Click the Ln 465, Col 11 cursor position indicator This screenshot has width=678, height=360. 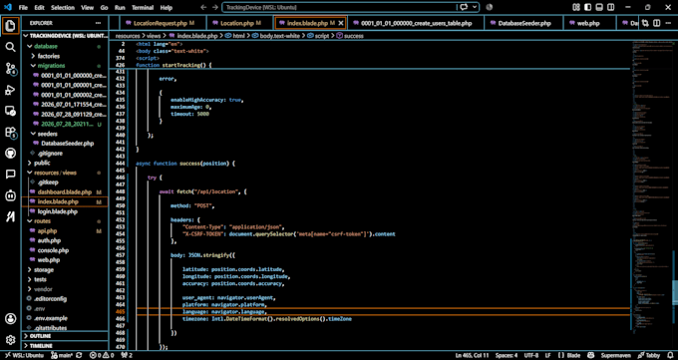point(472,355)
